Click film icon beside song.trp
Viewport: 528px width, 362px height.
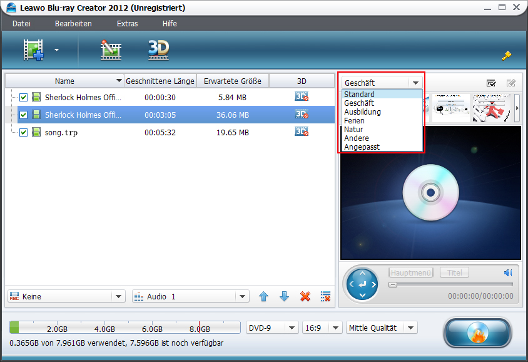tap(36, 132)
